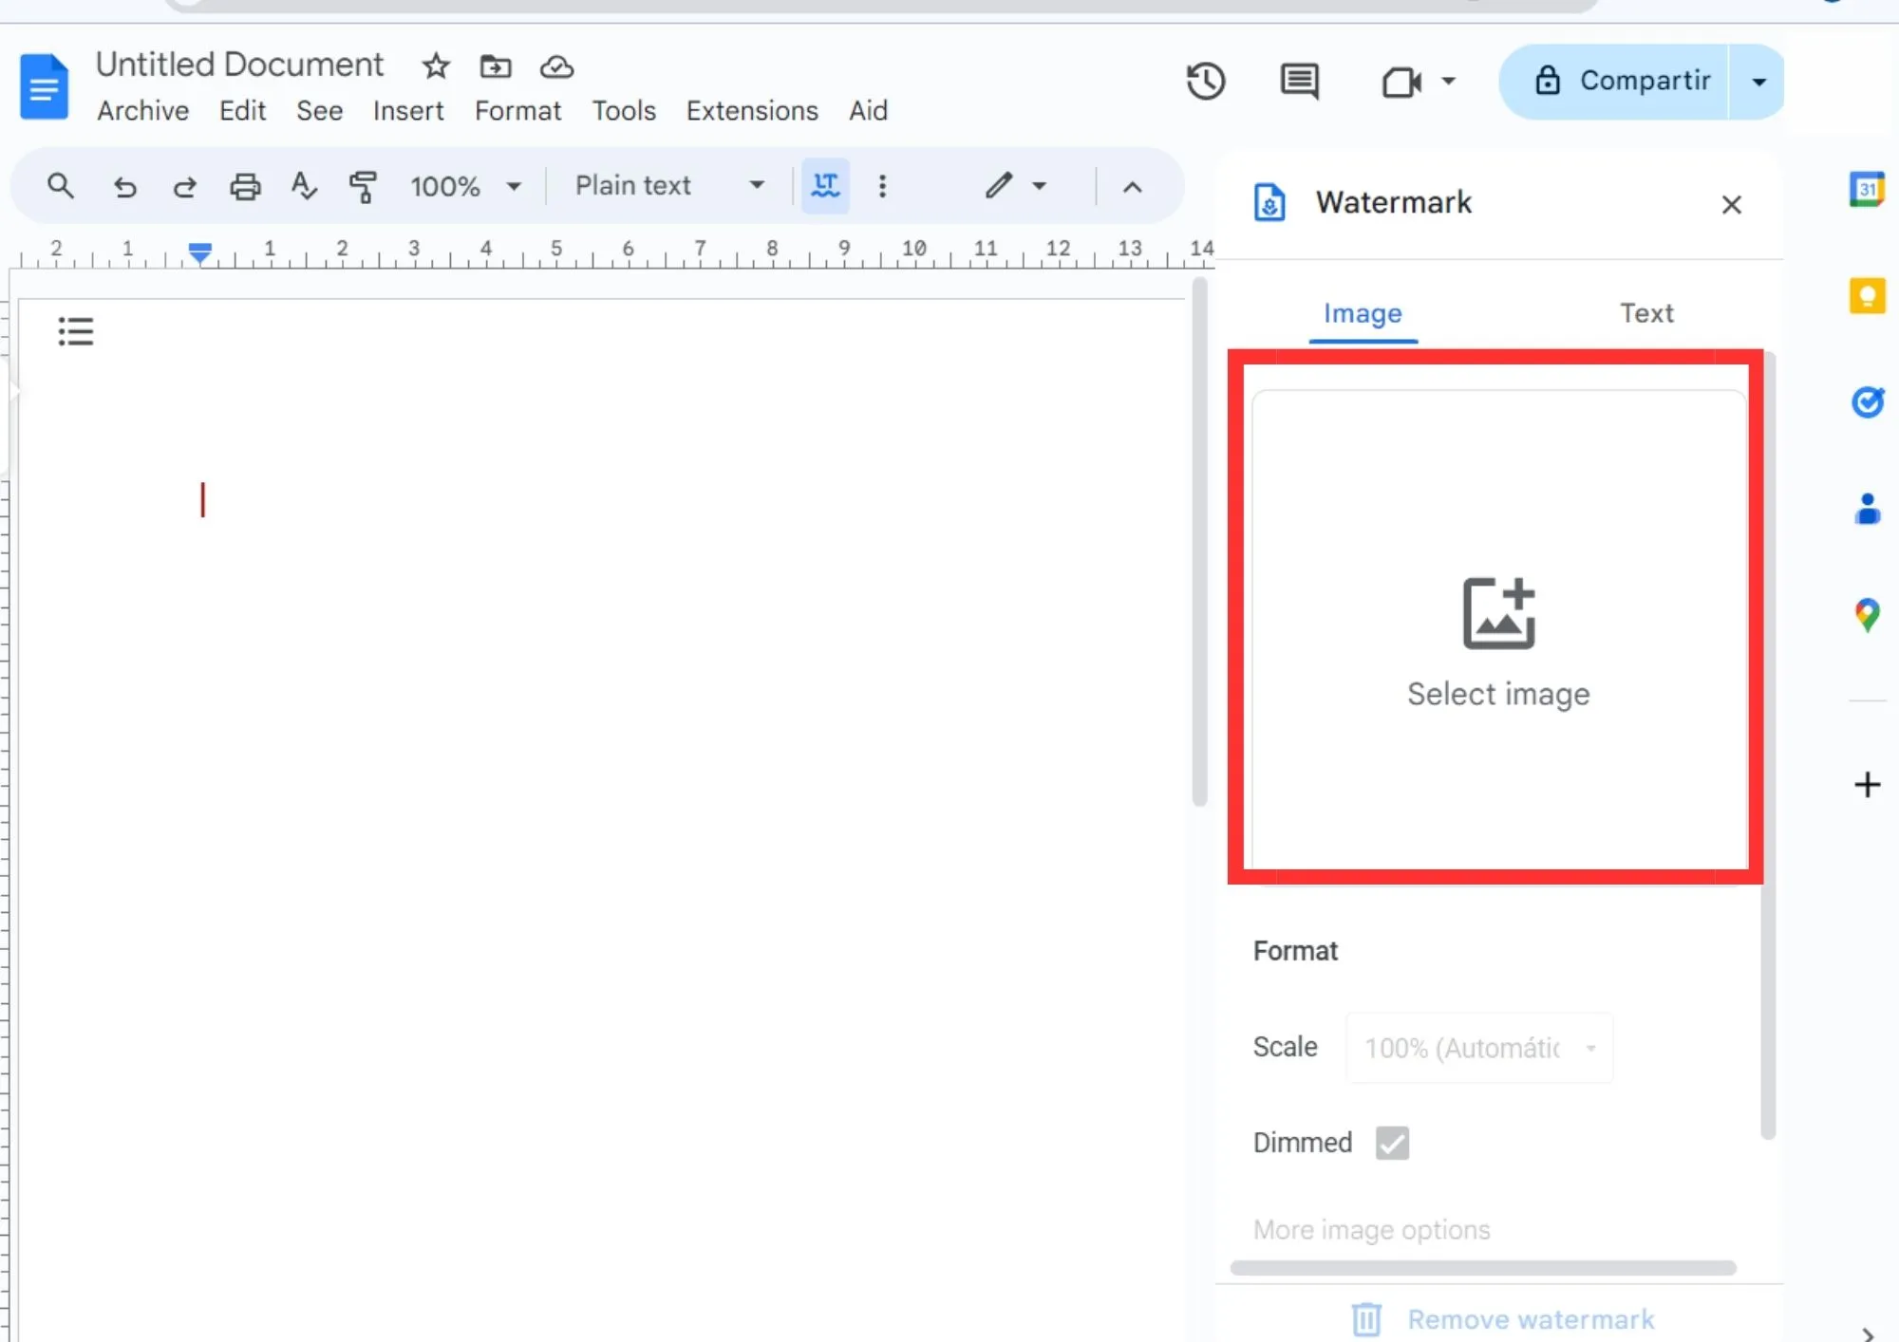Click the bullet list icon in document
Screen dimensions: 1899x1342
point(76,329)
